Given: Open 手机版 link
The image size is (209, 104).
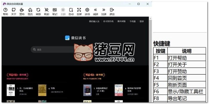Looking at the screenshot, I should coord(133,21).
